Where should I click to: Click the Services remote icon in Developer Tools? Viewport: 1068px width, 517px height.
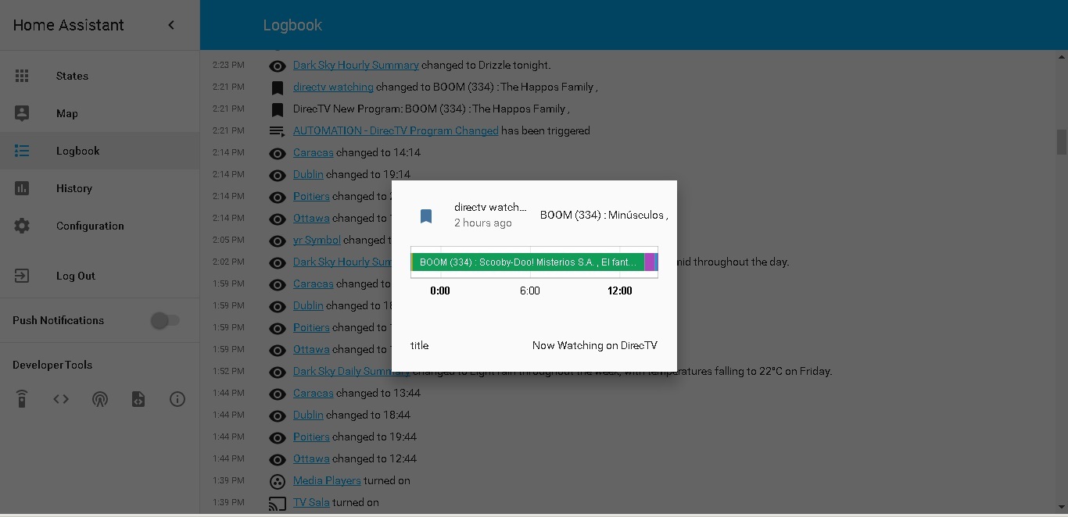click(21, 399)
